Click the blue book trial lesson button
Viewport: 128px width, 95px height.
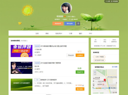[70, 23]
